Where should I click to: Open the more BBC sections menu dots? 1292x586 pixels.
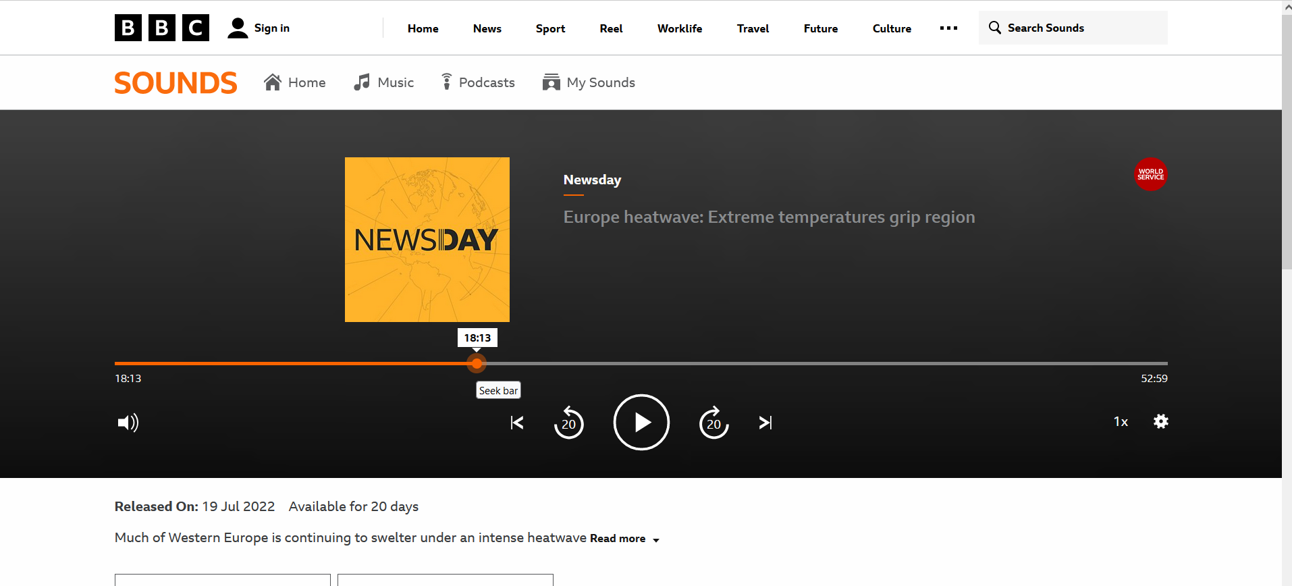[x=948, y=28]
